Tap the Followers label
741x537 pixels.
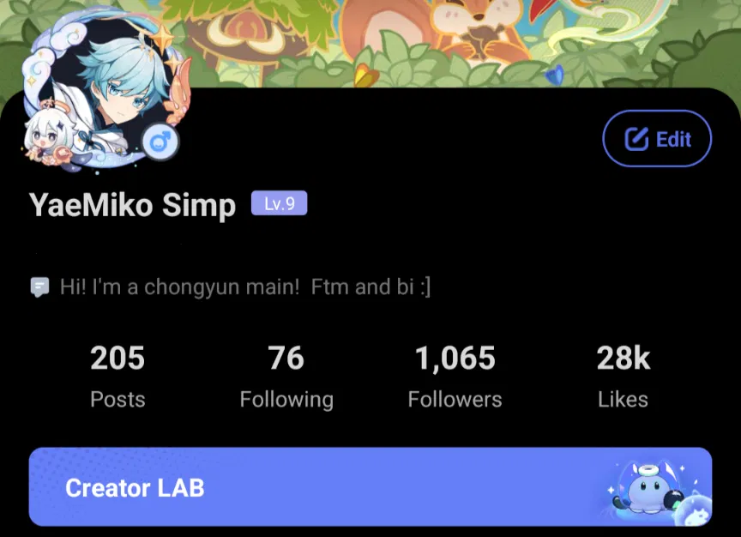point(455,400)
